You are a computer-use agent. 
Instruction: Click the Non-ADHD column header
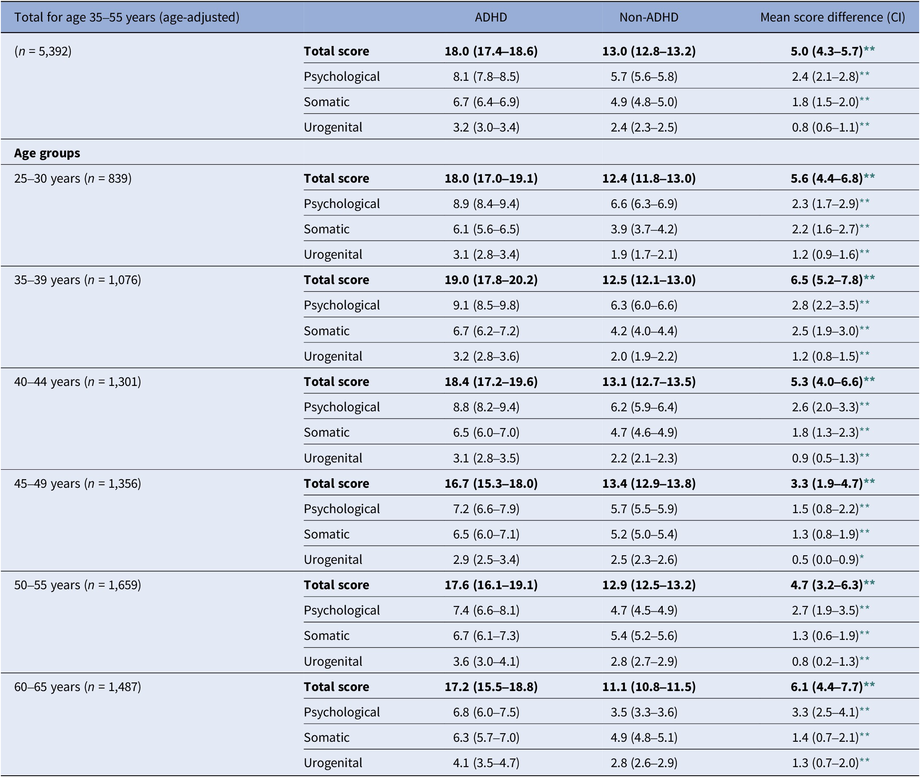click(x=649, y=17)
